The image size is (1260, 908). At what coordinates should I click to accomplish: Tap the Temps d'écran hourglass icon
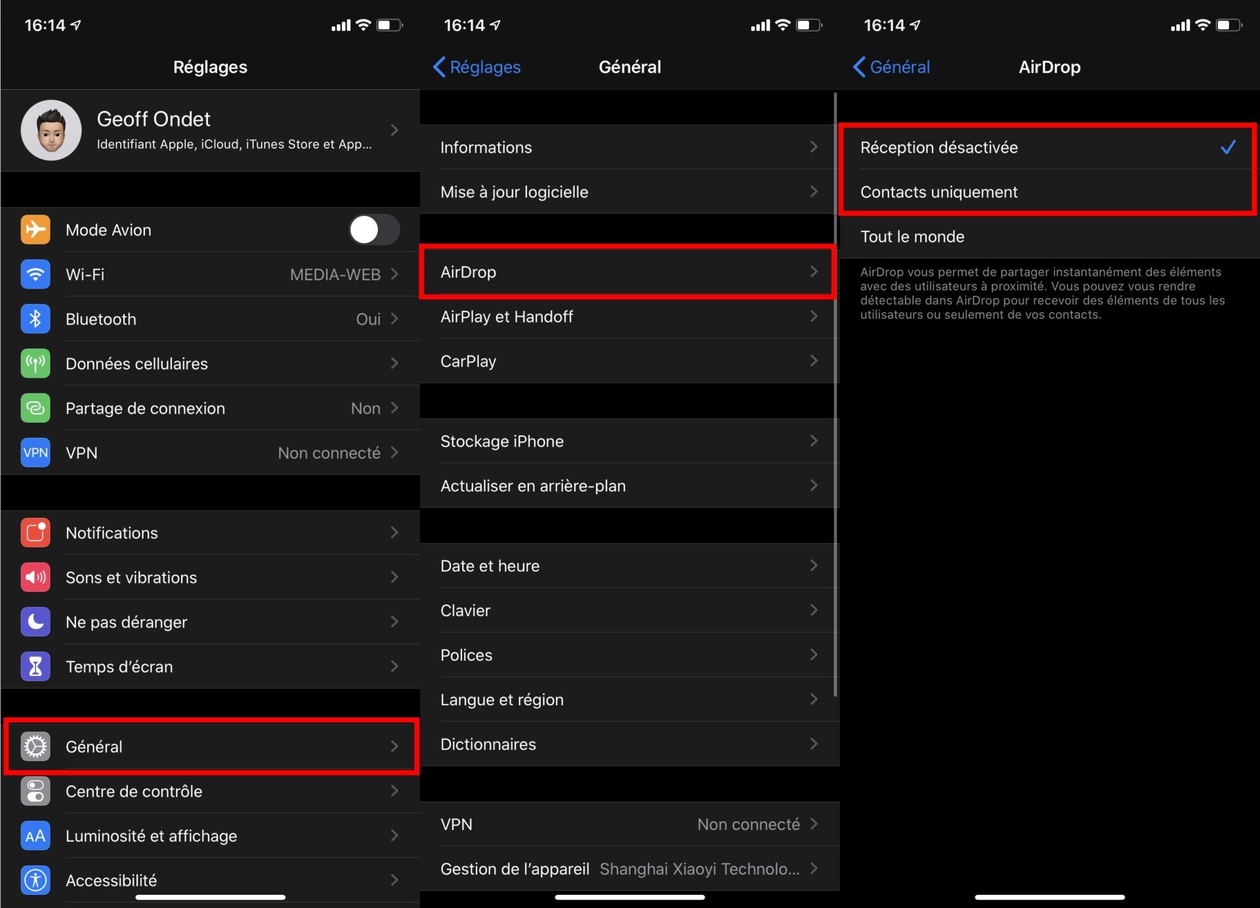35,666
